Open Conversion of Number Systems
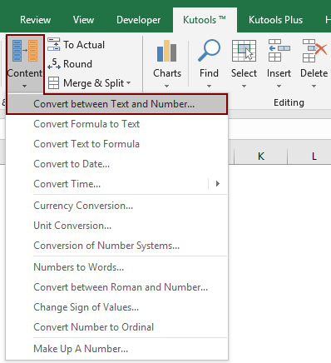 tap(116, 246)
